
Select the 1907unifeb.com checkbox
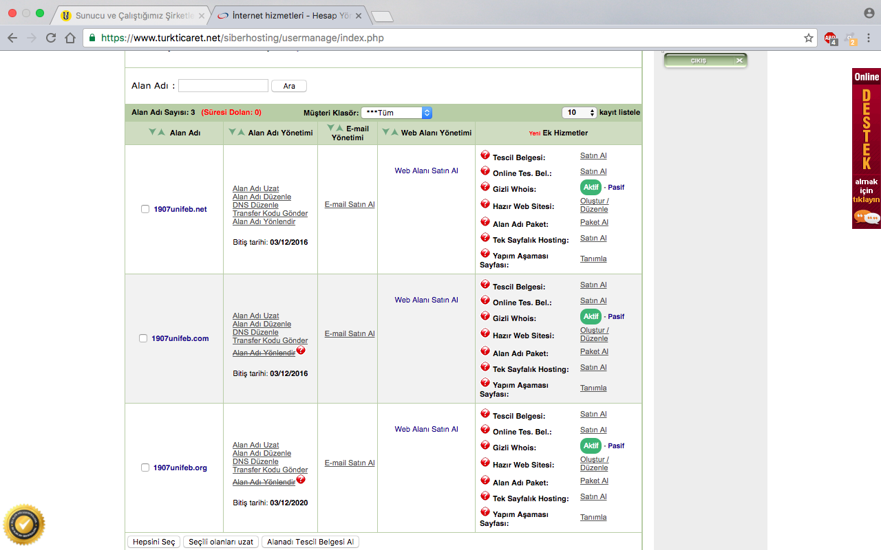tap(143, 338)
